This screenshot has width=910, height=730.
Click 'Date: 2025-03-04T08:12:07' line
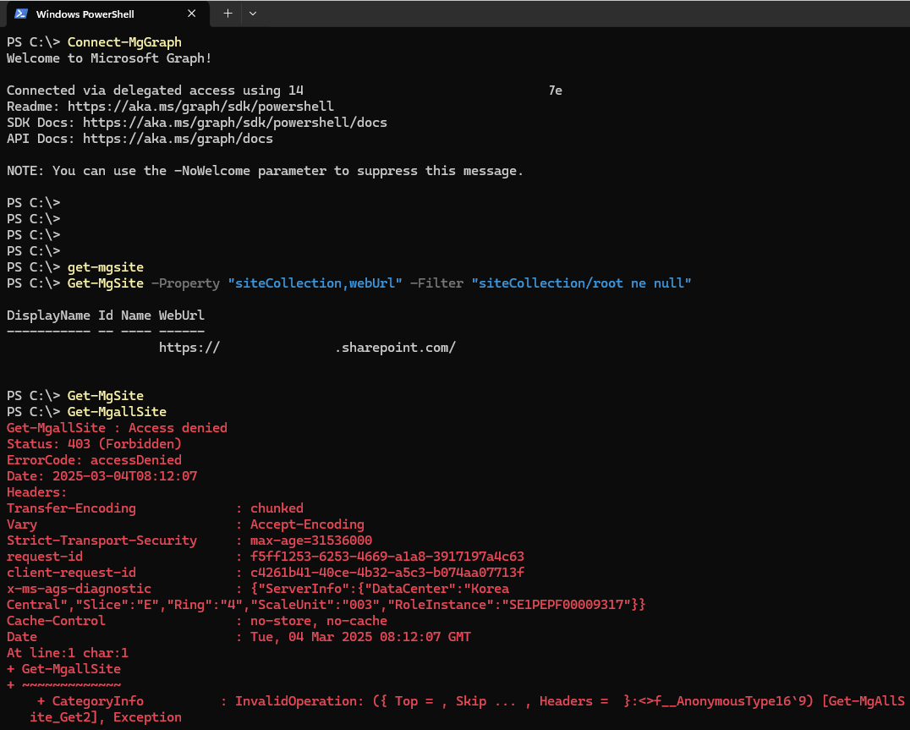tap(101, 476)
